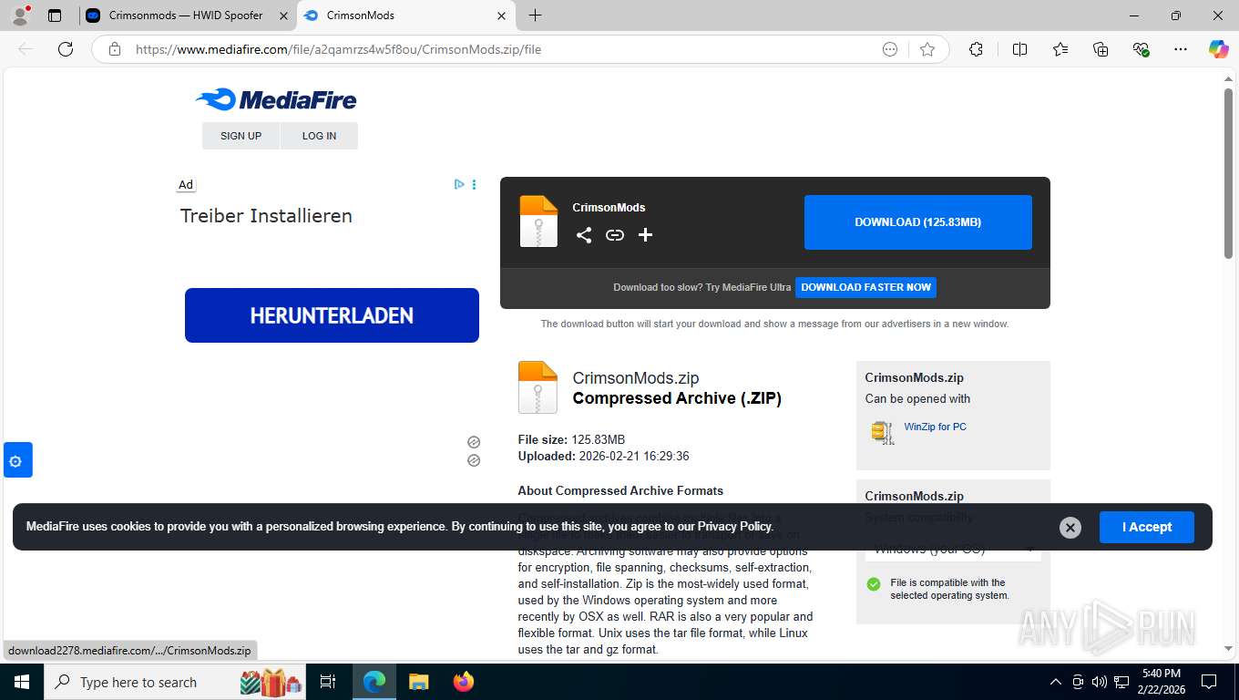Screen dimensions: 1239x700
Task: Click scrollbar down arrow
Action: (1228, 648)
